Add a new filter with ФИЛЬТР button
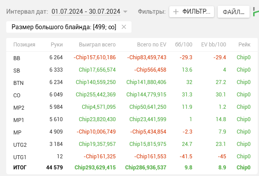This screenshot has height=176, width=259. 191,11
